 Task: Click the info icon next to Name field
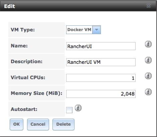(x=148, y=44)
